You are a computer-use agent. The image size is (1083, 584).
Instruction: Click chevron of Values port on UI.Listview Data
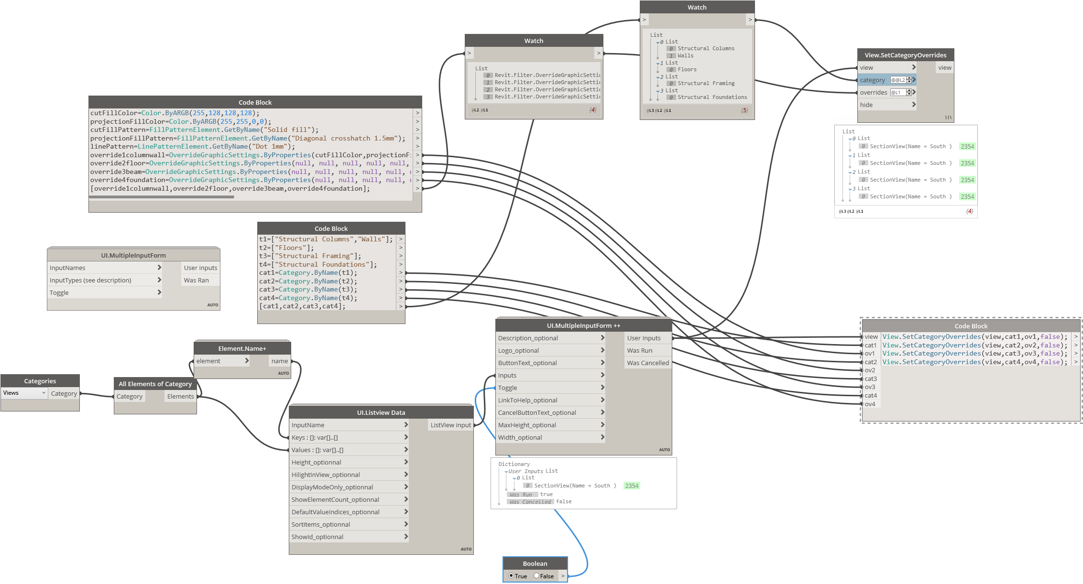(x=406, y=450)
